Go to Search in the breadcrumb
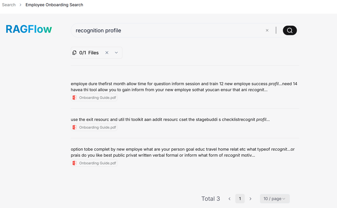Screen dimensions: 337x208 9,5
